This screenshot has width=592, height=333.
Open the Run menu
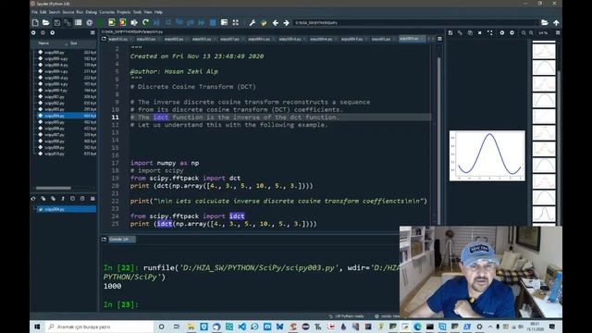(80, 12)
